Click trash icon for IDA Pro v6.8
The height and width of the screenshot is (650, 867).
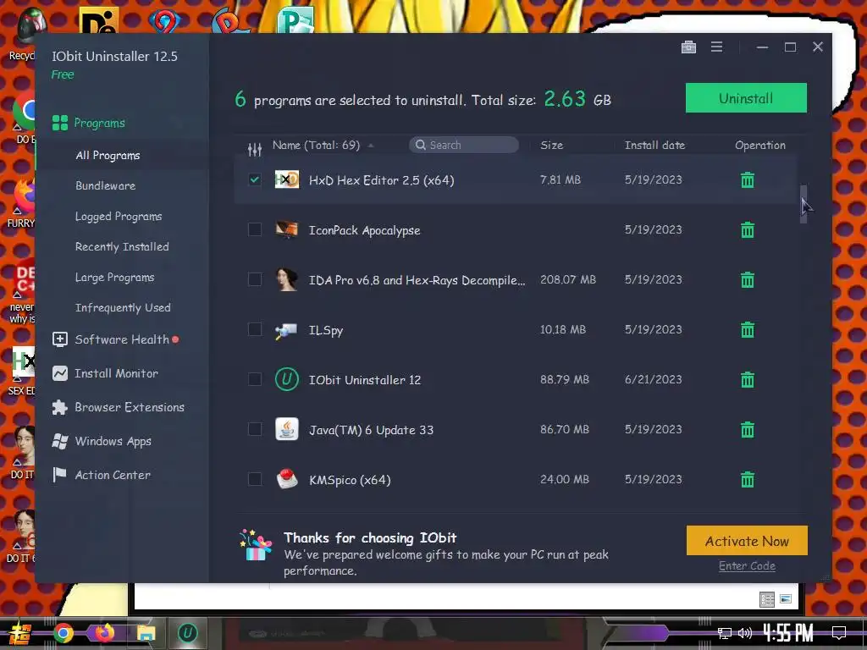point(747,279)
